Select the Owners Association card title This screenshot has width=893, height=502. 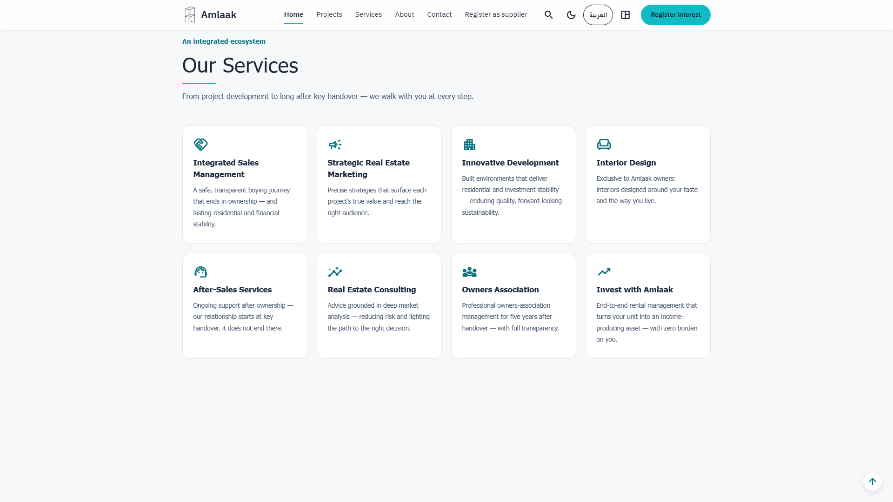500,290
